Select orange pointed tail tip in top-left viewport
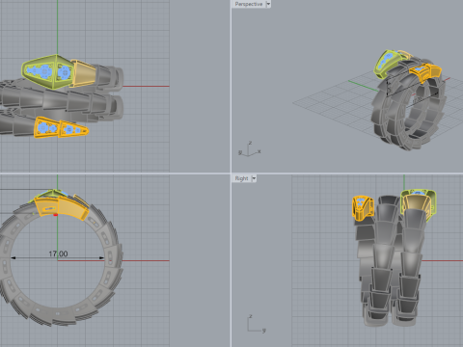The image size is (463, 347). click(x=74, y=129)
